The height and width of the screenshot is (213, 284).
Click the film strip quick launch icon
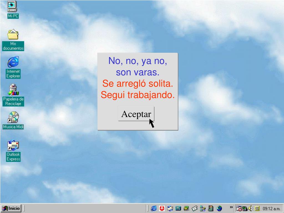211,209
